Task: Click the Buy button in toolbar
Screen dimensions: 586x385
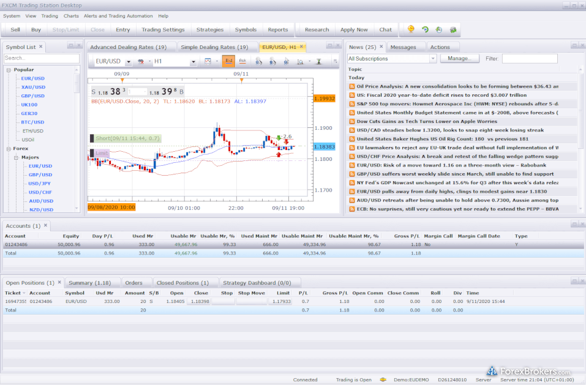Action: (36, 29)
